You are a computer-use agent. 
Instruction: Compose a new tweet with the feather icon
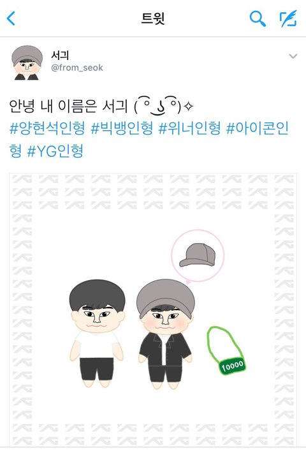click(288, 18)
